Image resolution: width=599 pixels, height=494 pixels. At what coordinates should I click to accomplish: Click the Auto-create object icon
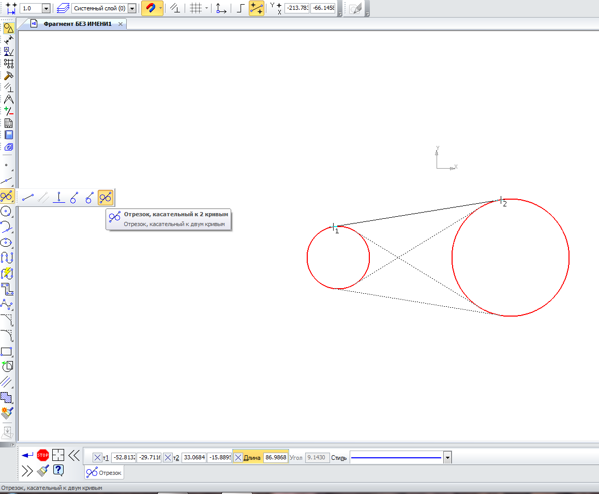click(x=58, y=455)
